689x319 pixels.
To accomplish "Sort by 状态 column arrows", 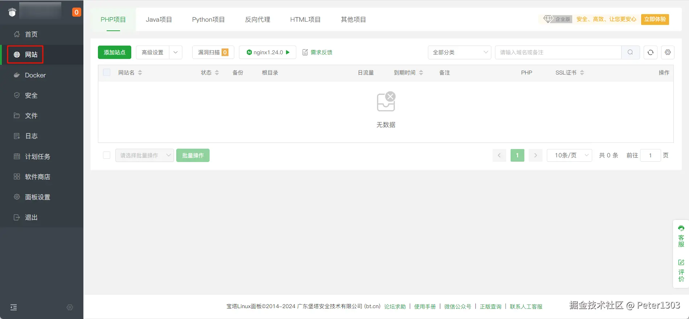I will click(x=217, y=73).
